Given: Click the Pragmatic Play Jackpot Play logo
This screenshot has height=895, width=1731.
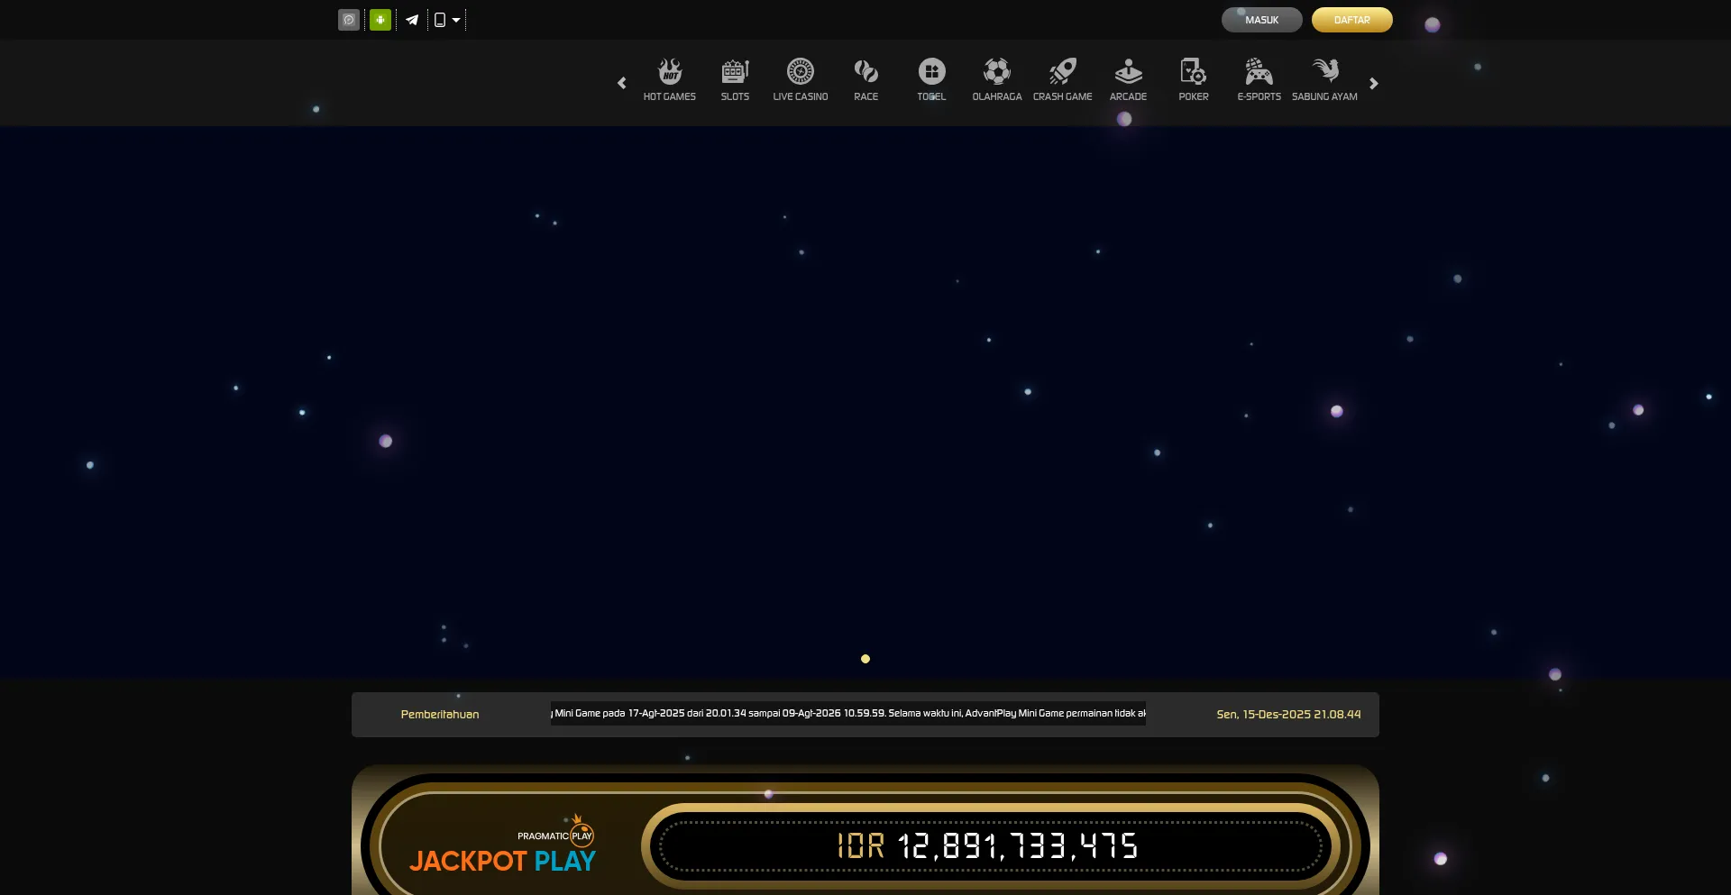Looking at the screenshot, I should 503,845.
